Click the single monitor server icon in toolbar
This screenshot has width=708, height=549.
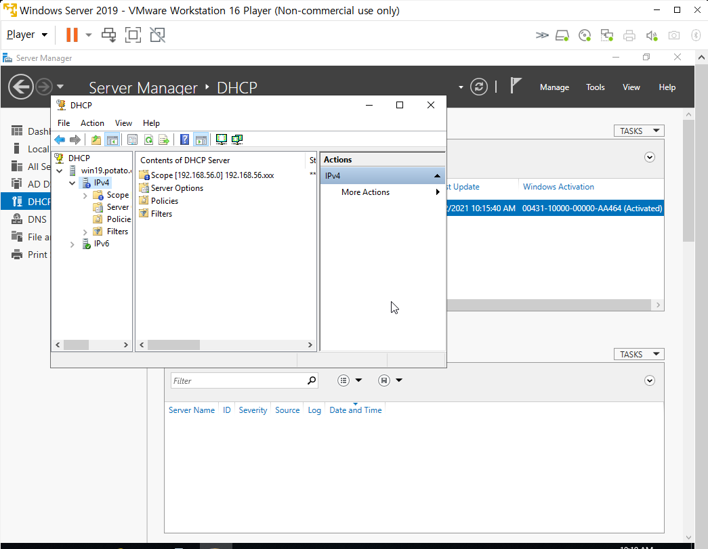tap(222, 140)
